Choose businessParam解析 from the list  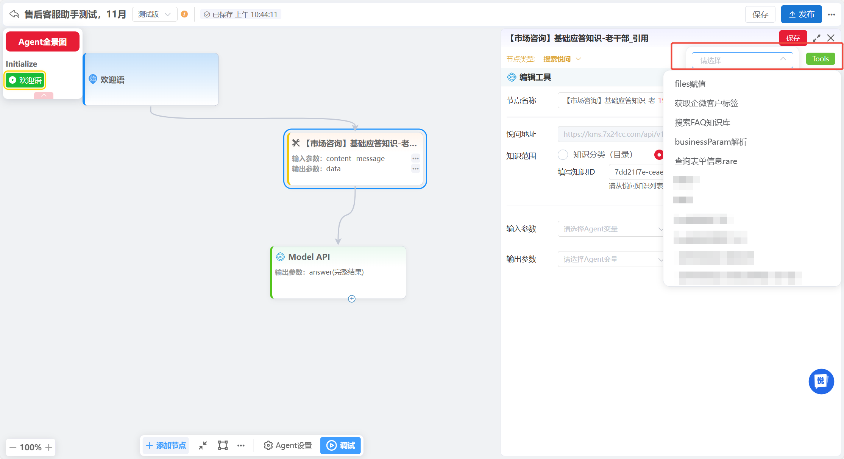pos(710,142)
